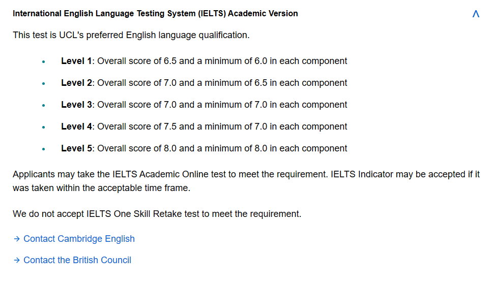Screen dimensions: 492x284
Task: Click the sentence about UCL's preferred qualification
Action: pos(131,35)
